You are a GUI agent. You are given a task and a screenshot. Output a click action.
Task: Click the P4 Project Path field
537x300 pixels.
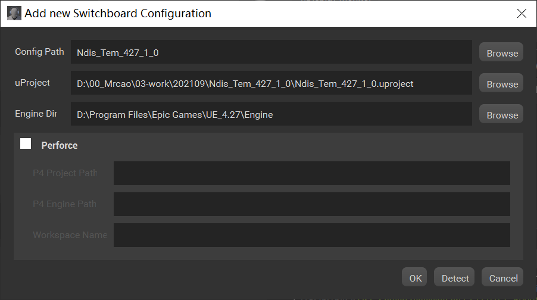tap(311, 173)
